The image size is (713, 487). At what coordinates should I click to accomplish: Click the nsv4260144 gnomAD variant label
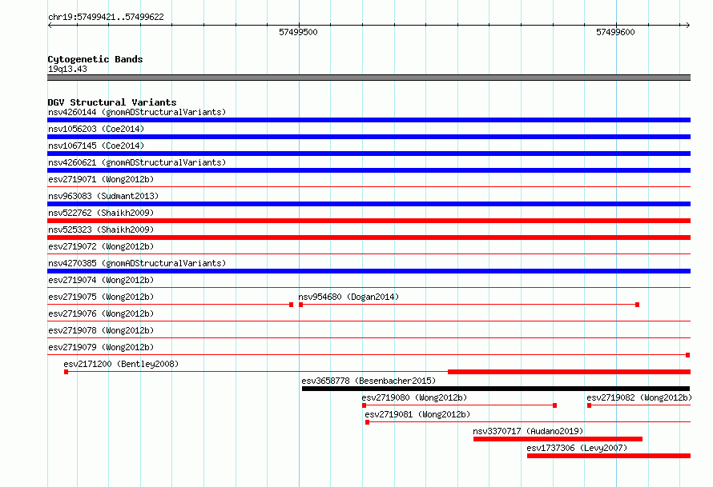[137, 112]
